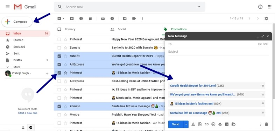This screenshot has width=275, height=131.
Task: Insert a photo in the message
Action: click(x=227, y=124)
